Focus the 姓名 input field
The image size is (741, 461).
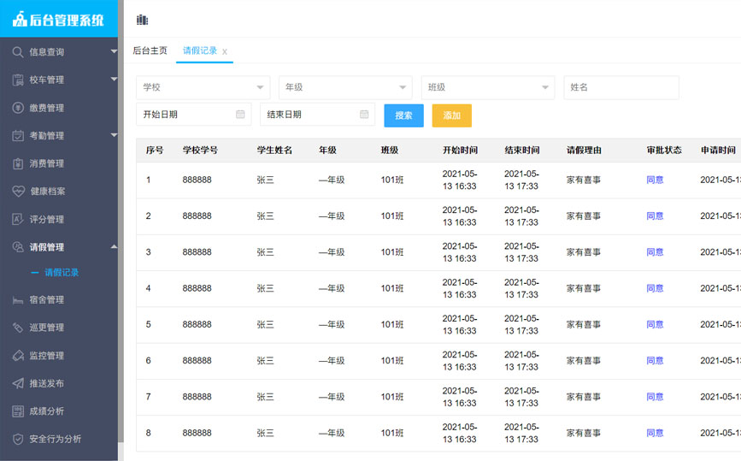pyautogui.click(x=621, y=87)
